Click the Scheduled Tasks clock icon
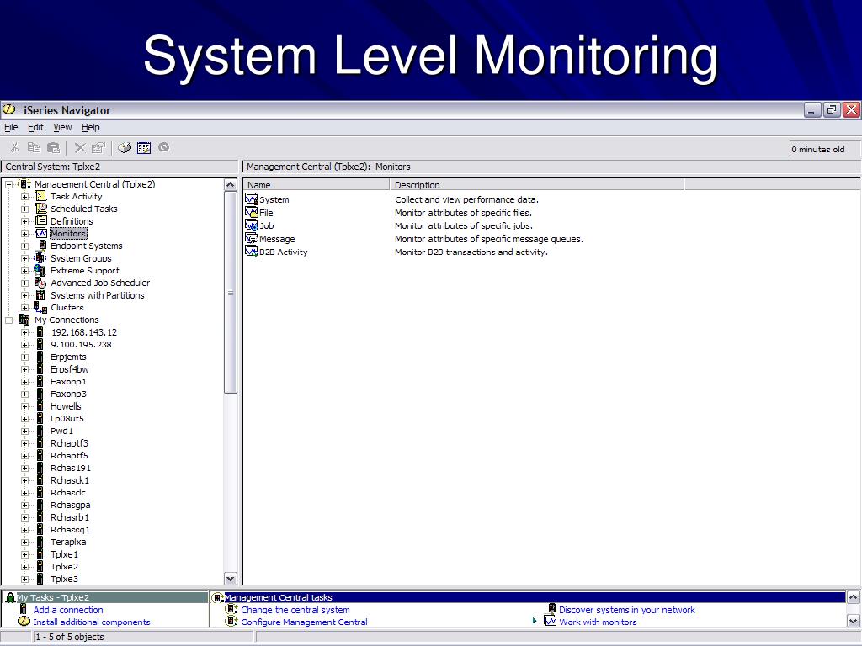The width and height of the screenshot is (862, 646). [x=40, y=209]
